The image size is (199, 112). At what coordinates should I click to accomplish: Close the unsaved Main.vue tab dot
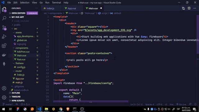coord(101,8)
